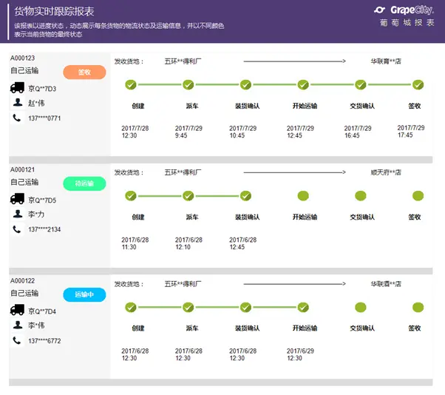Click order number A000121
Screen dimensions: 445x395
(23, 169)
